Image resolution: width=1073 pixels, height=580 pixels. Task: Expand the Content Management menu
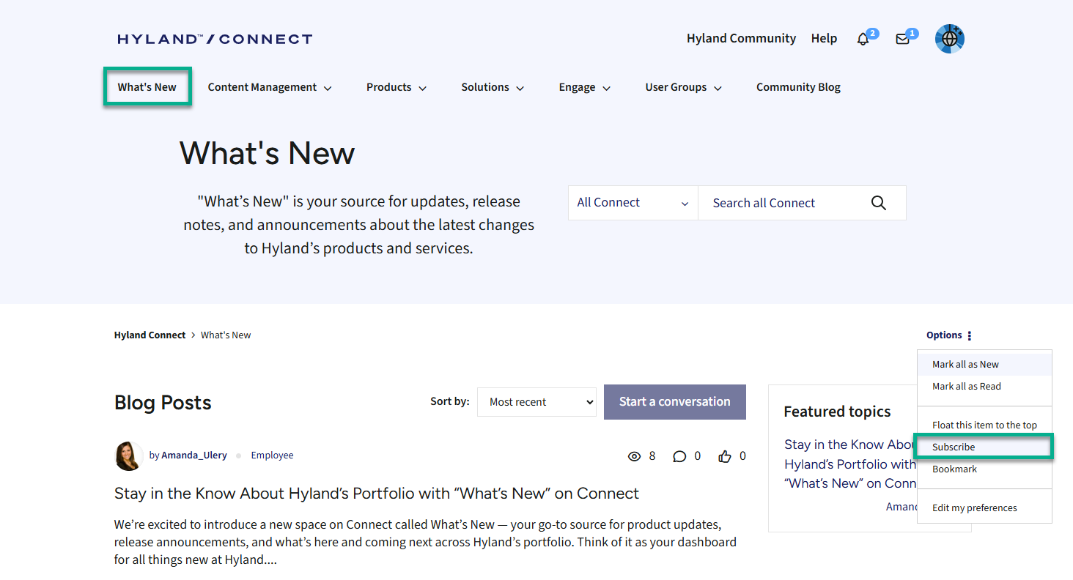[270, 87]
